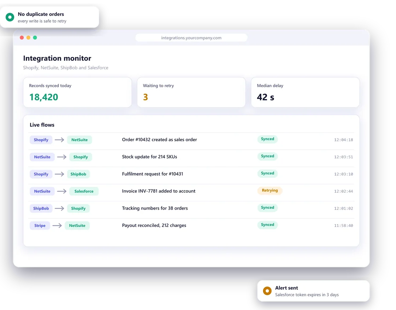This screenshot has width=396, height=310.
Task: Click the arrow icon in Payout reconciled row
Action: [x=57, y=226]
